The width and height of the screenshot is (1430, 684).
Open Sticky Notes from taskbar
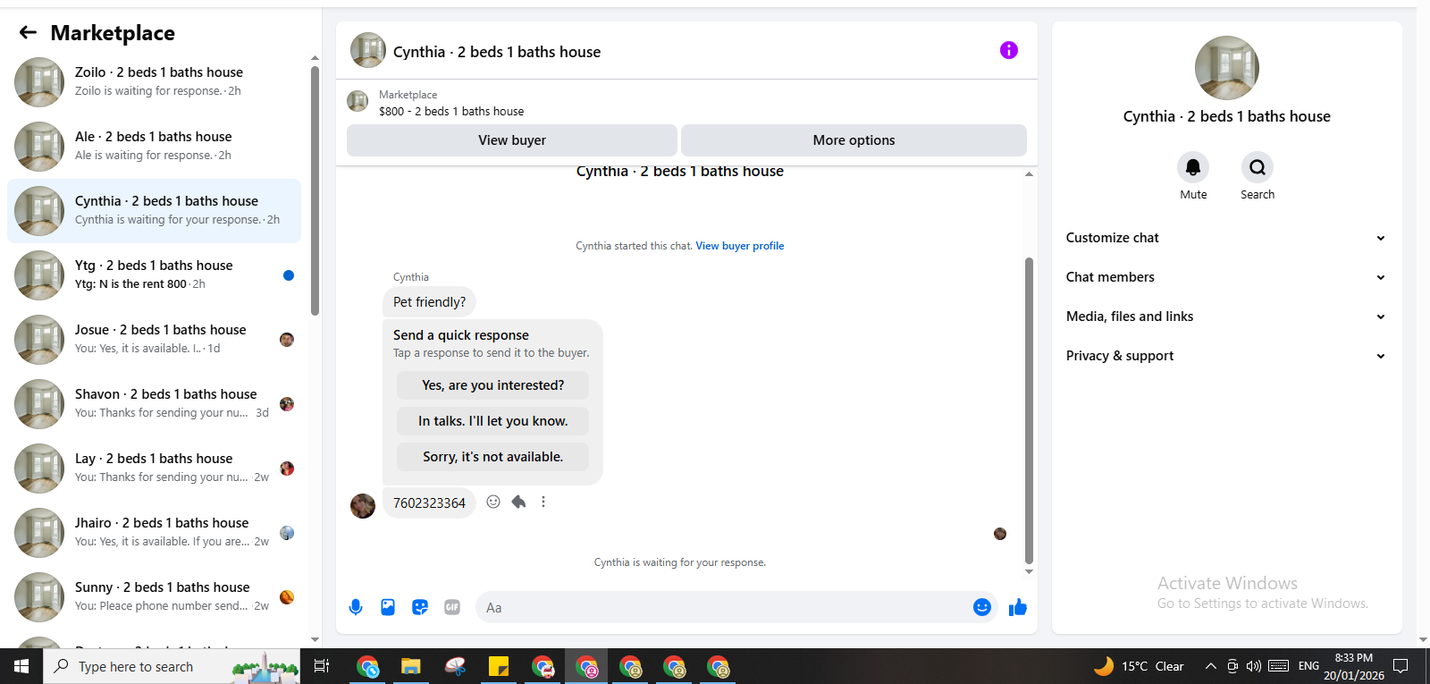click(x=499, y=666)
